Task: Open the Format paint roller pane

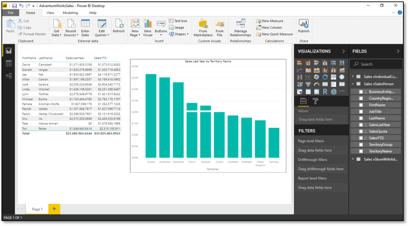Action: click(316, 101)
